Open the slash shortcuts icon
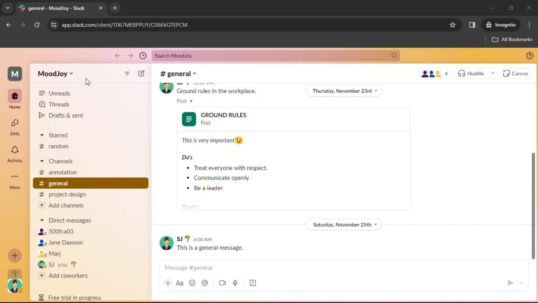 [x=253, y=283]
